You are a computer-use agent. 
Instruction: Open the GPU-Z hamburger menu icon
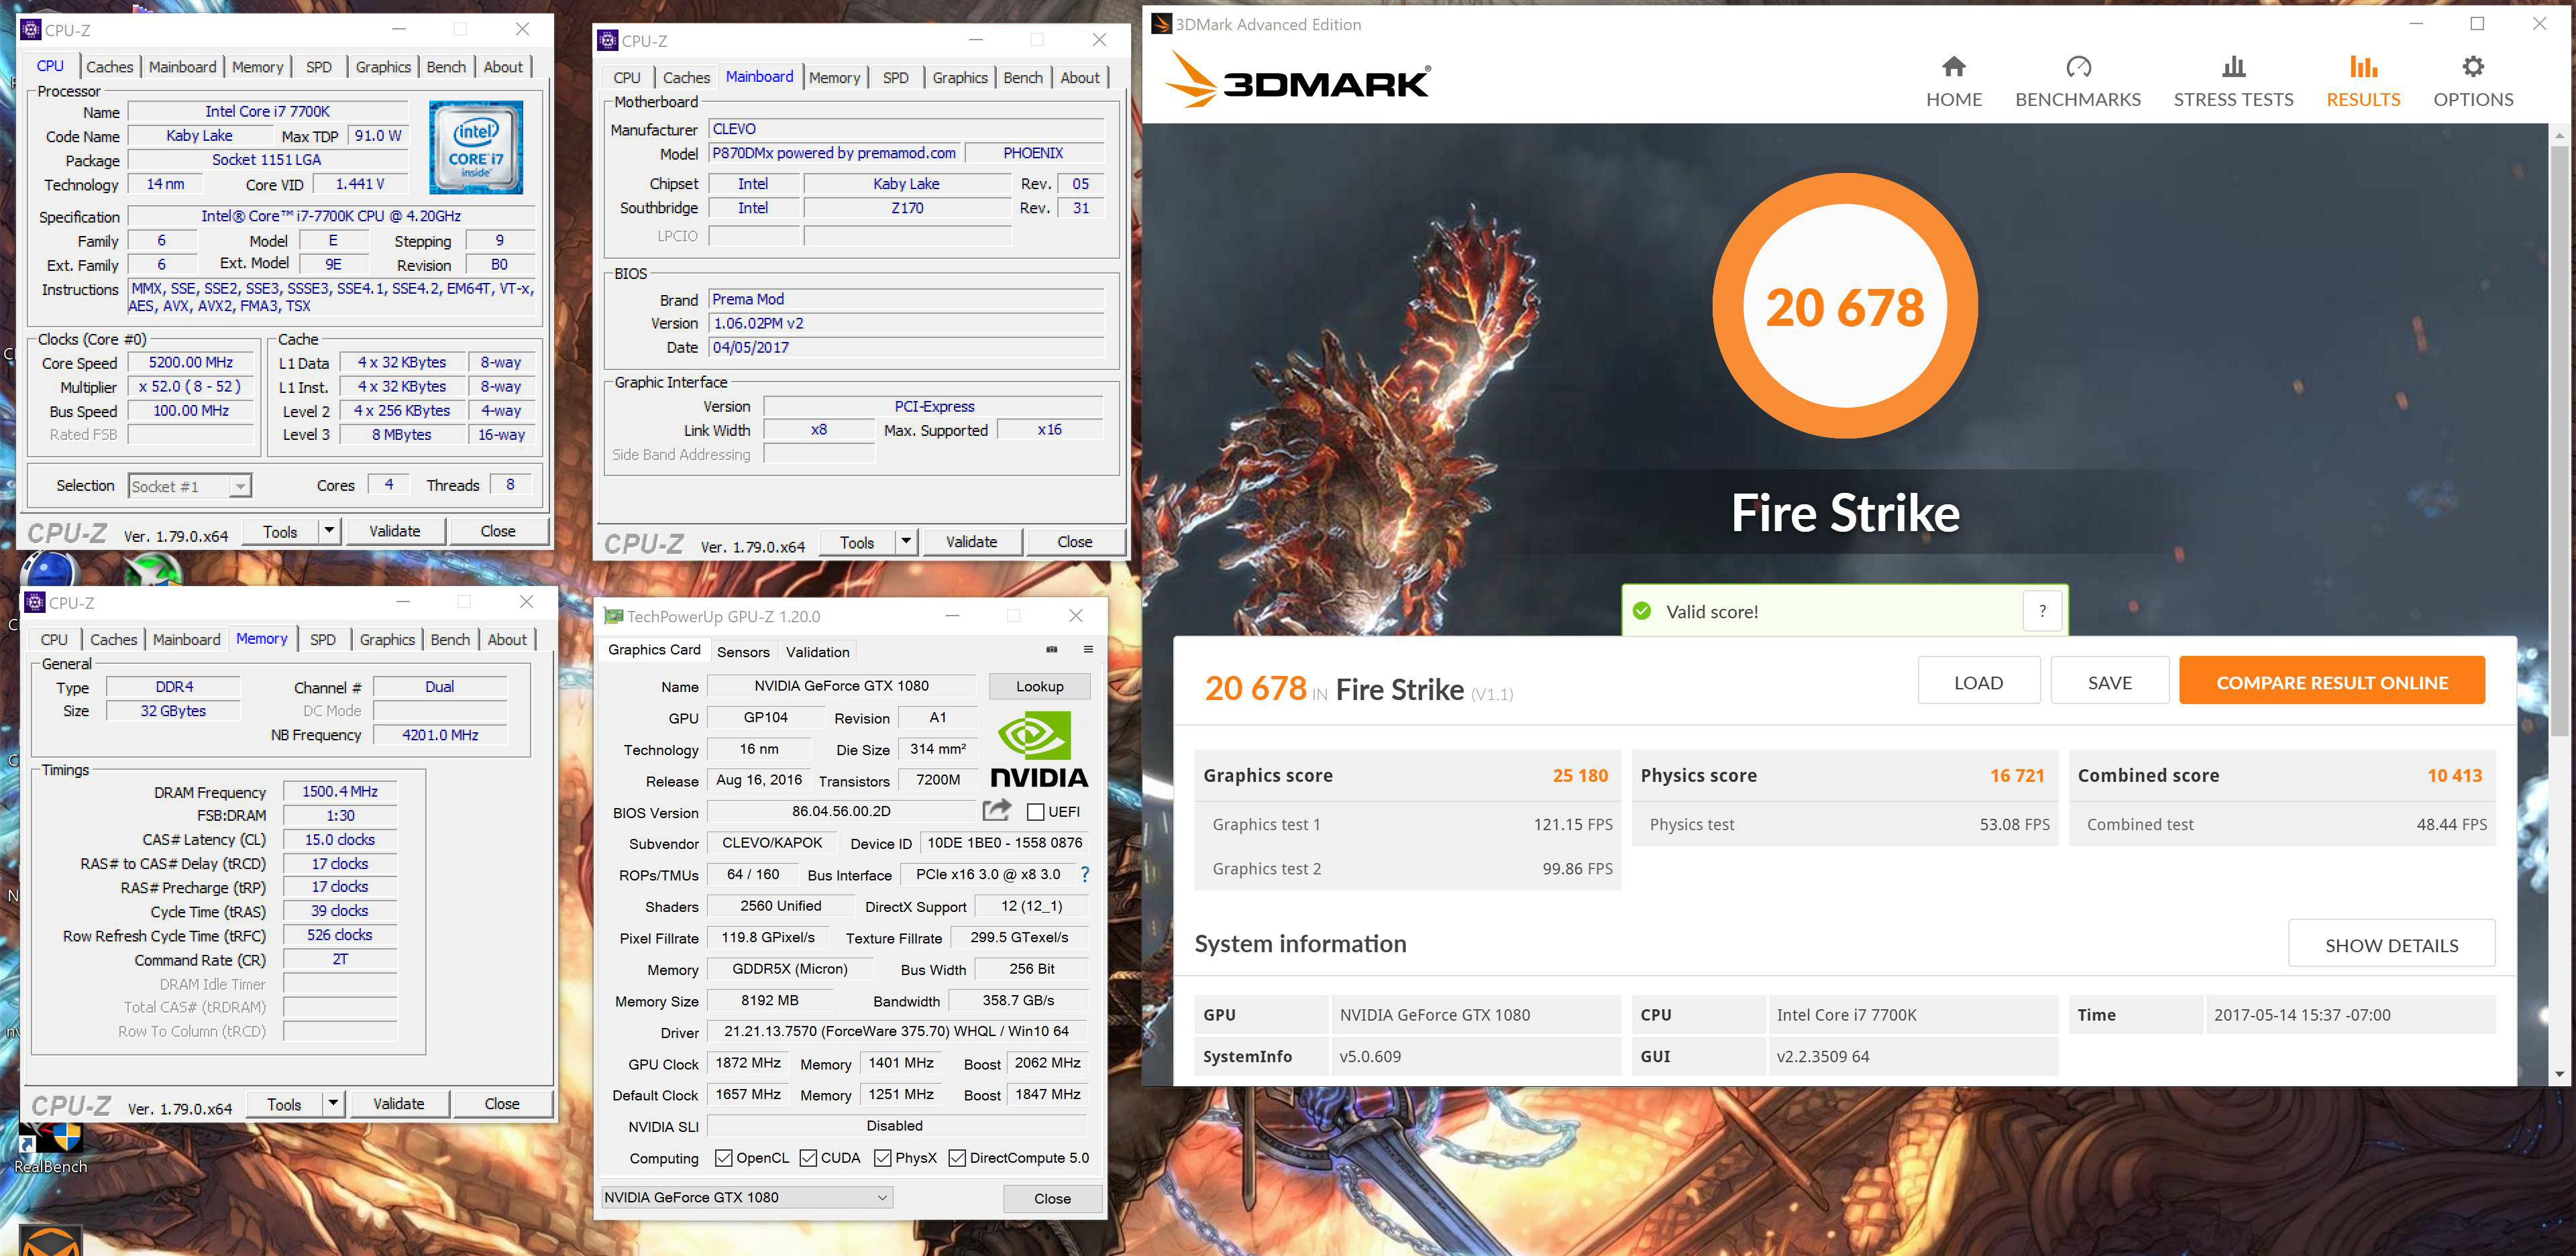[x=1088, y=650]
